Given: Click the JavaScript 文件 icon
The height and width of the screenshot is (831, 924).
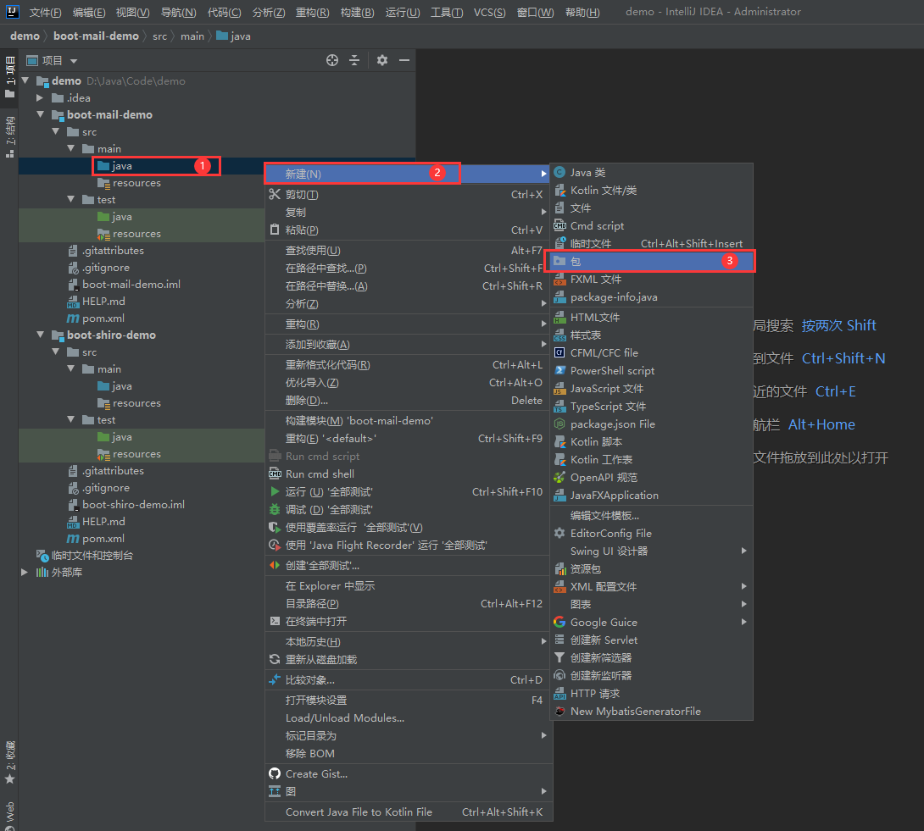Looking at the screenshot, I should [x=559, y=389].
